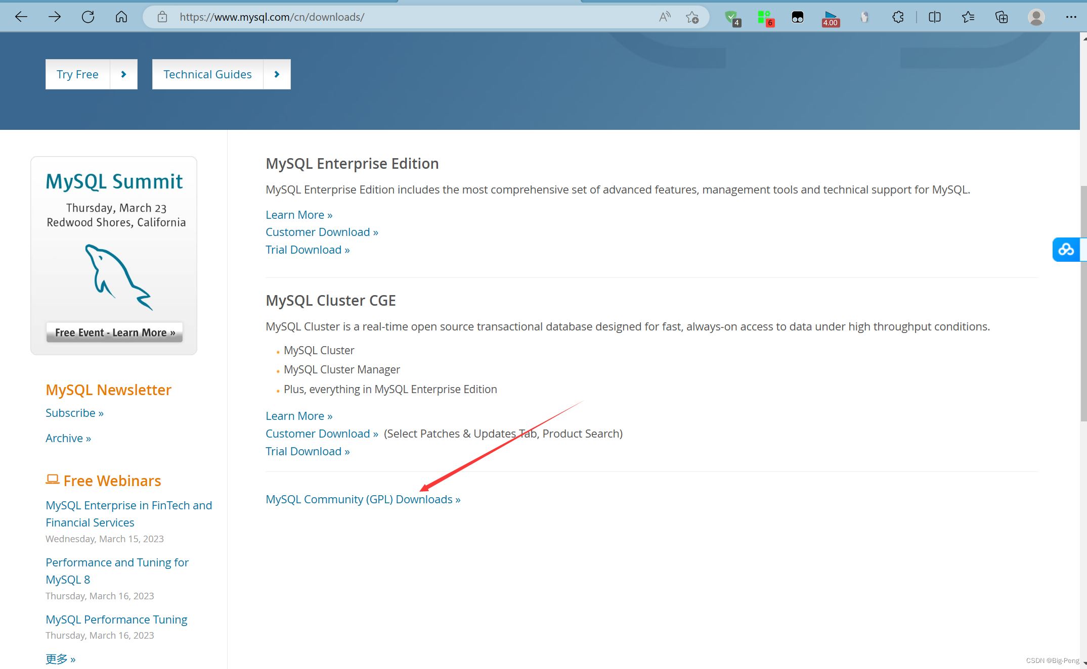Image resolution: width=1087 pixels, height=669 pixels.
Task: Open the browser collections icon
Action: 1001,17
